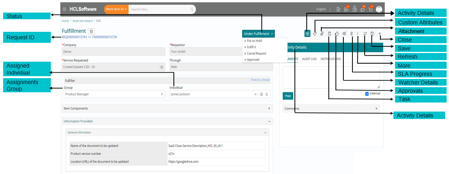Select Put on Hold from status menu
449x174 pixels.
point(254,41)
